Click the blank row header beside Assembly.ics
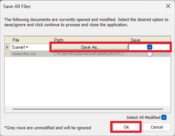175x136 pixels. [x=7, y=54]
